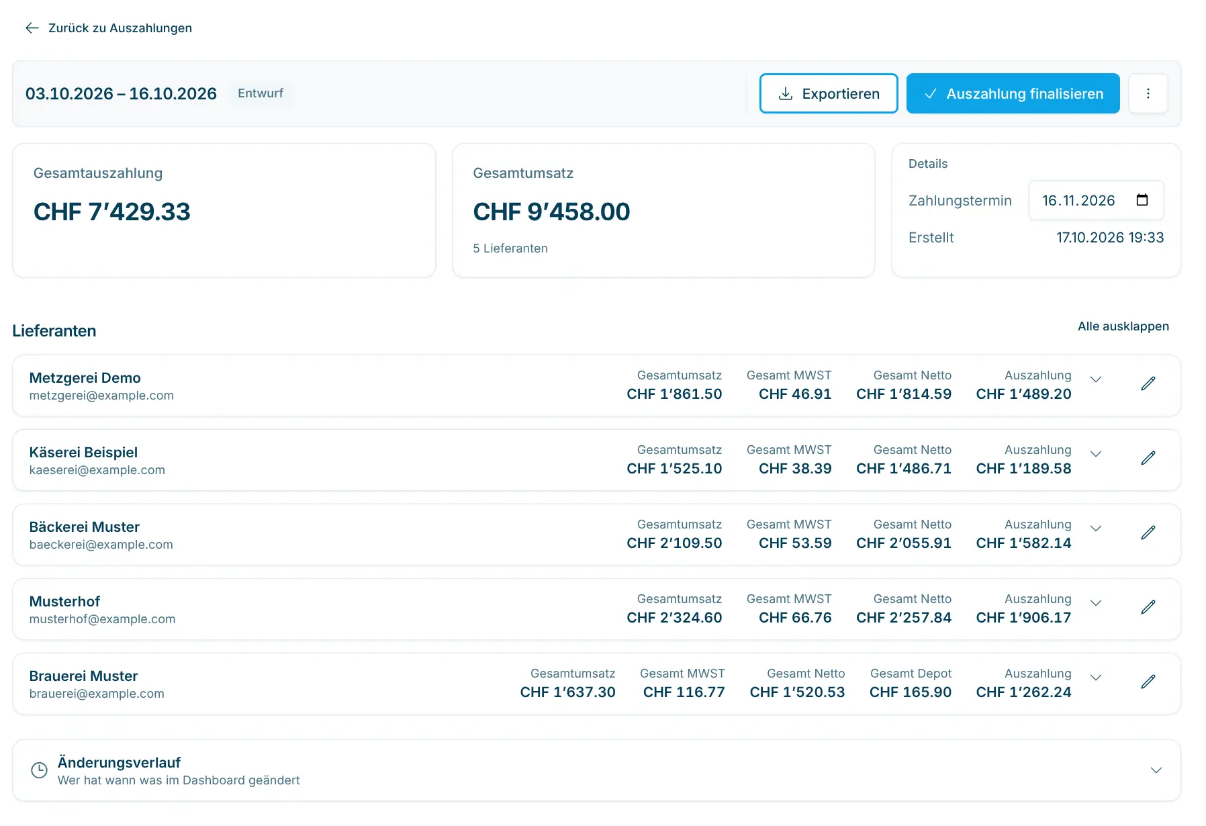Click Brauerei's Gesamt Depot value CHF 165.90

910,692
